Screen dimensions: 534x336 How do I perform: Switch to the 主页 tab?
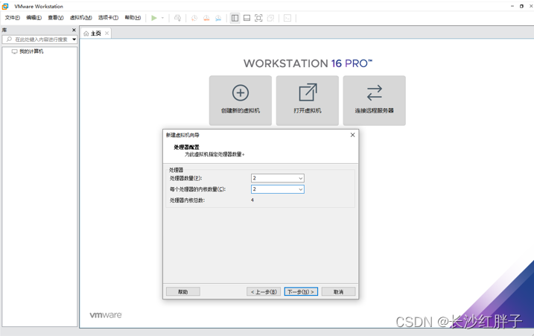(95, 34)
